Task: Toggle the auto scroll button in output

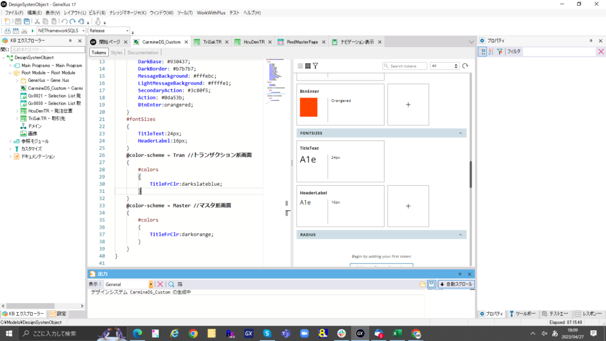Action: pos(456,284)
